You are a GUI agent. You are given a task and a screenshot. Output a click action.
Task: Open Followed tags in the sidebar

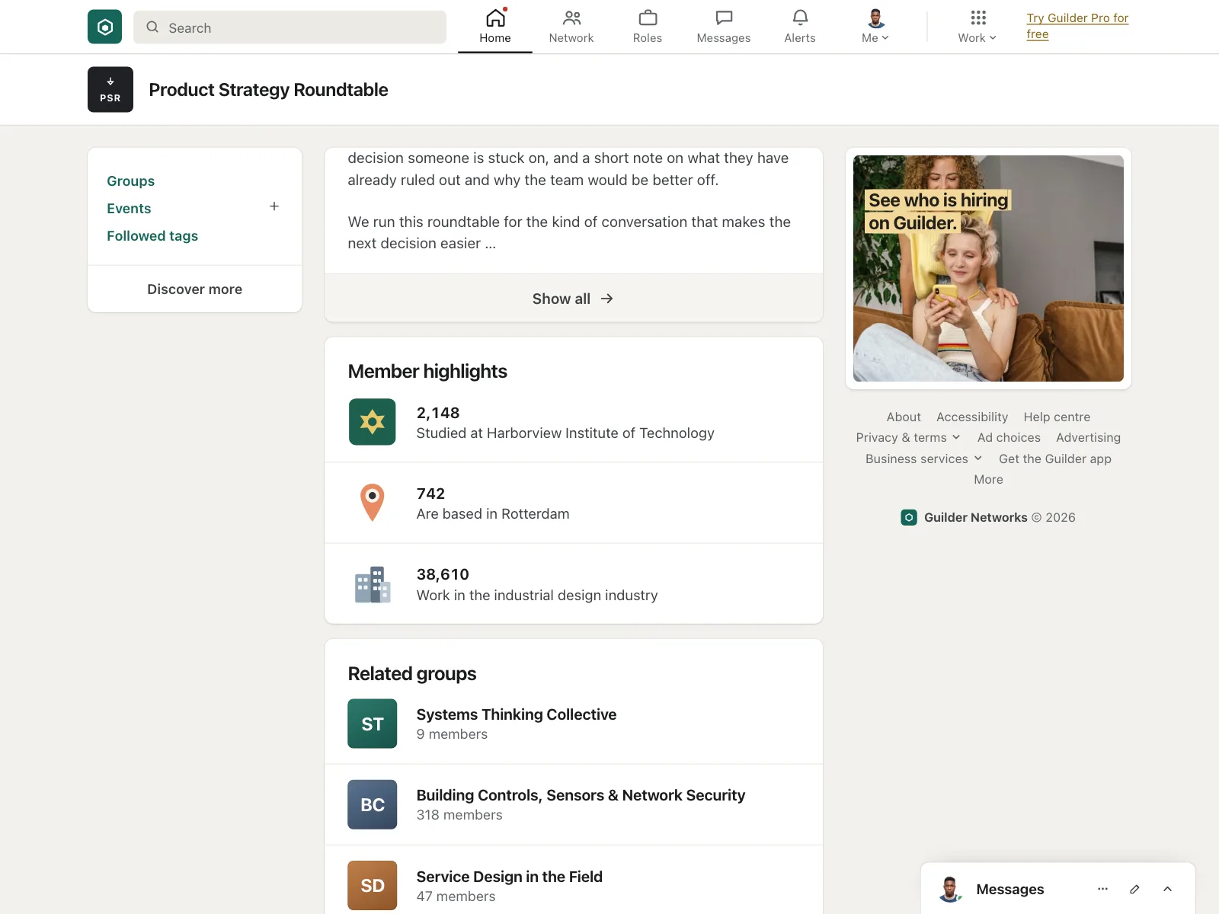[x=152, y=236]
